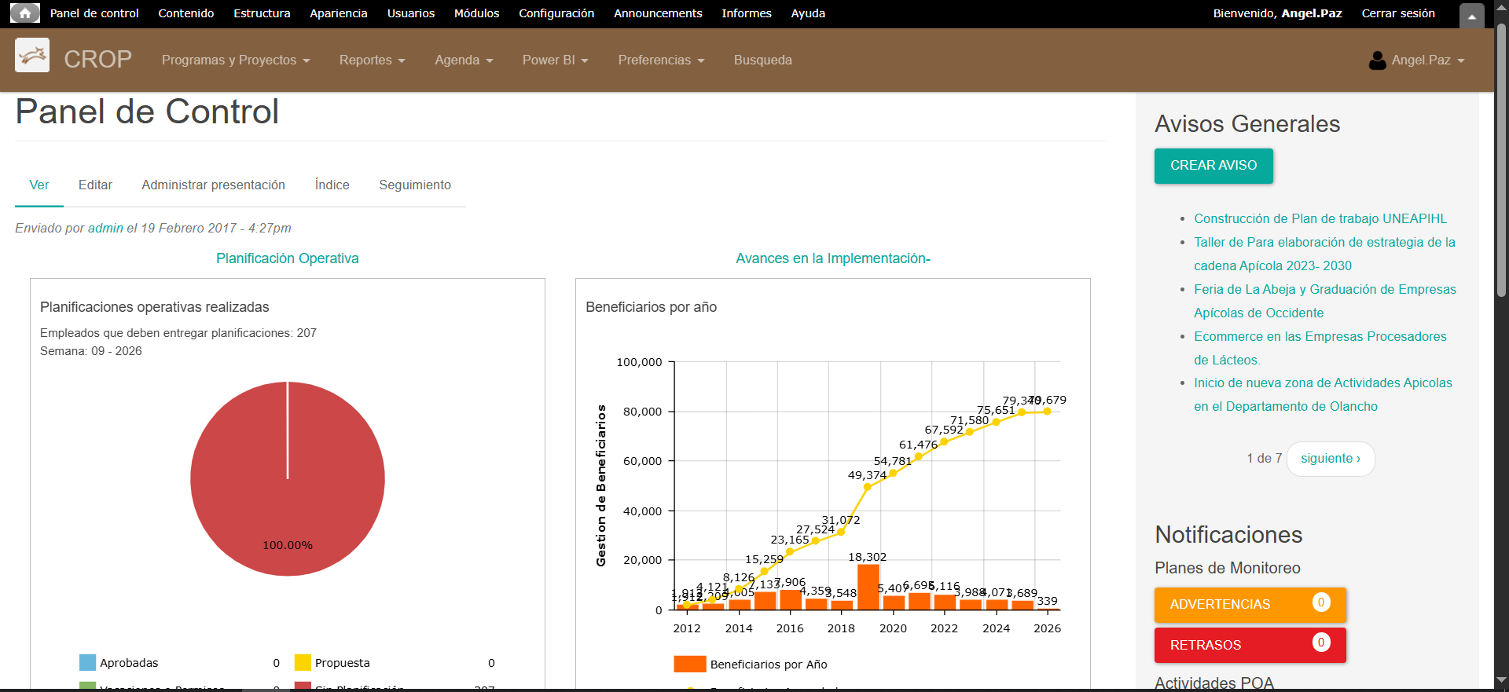Click the orange Beneficiarios por Año legend swatch
The height and width of the screenshot is (692, 1509).
pyautogui.click(x=689, y=665)
